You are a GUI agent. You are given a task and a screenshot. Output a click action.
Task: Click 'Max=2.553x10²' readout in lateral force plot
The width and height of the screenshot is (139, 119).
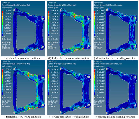(7, 101)
